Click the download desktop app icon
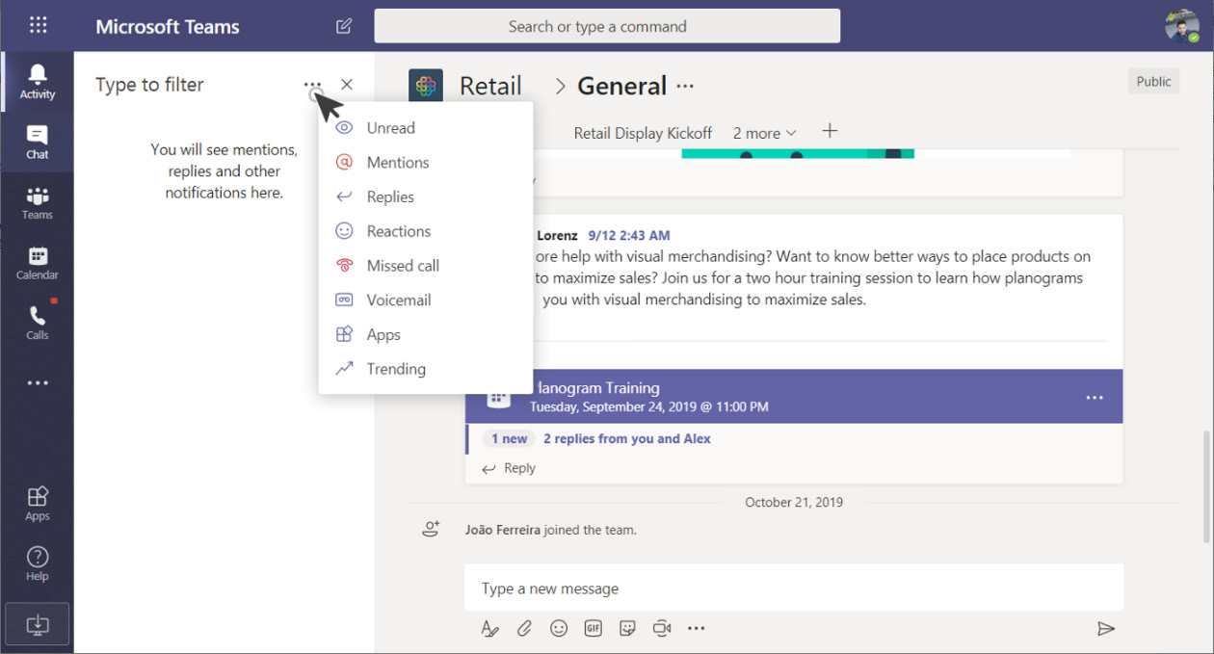The image size is (1214, 654). (x=38, y=624)
